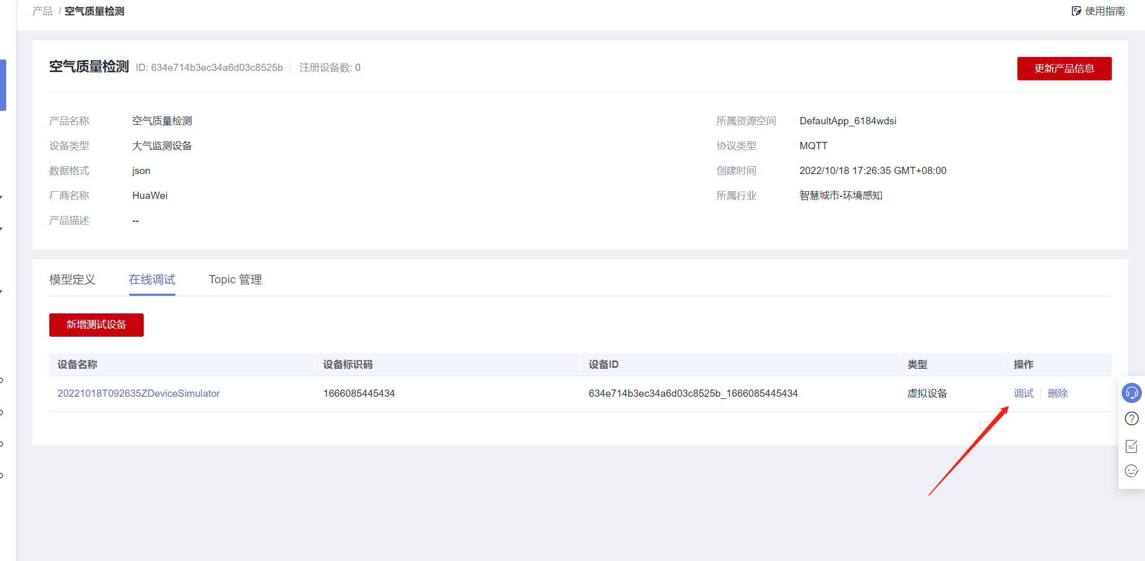This screenshot has height=561, width=1145.
Task: Go back via the 产品 breadcrumb
Action: click(42, 11)
